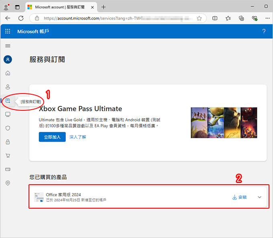The height and width of the screenshot is (238, 273).
Task: Click the 服務與訂閱 page heading
Action: tap(47, 59)
